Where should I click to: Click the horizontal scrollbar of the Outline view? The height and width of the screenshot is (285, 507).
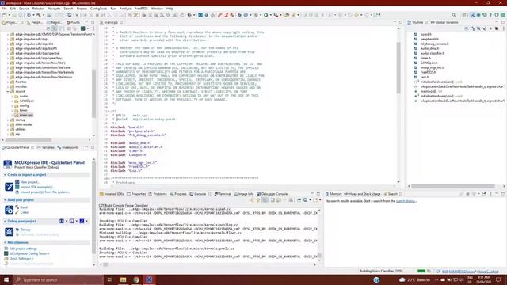[452, 186]
